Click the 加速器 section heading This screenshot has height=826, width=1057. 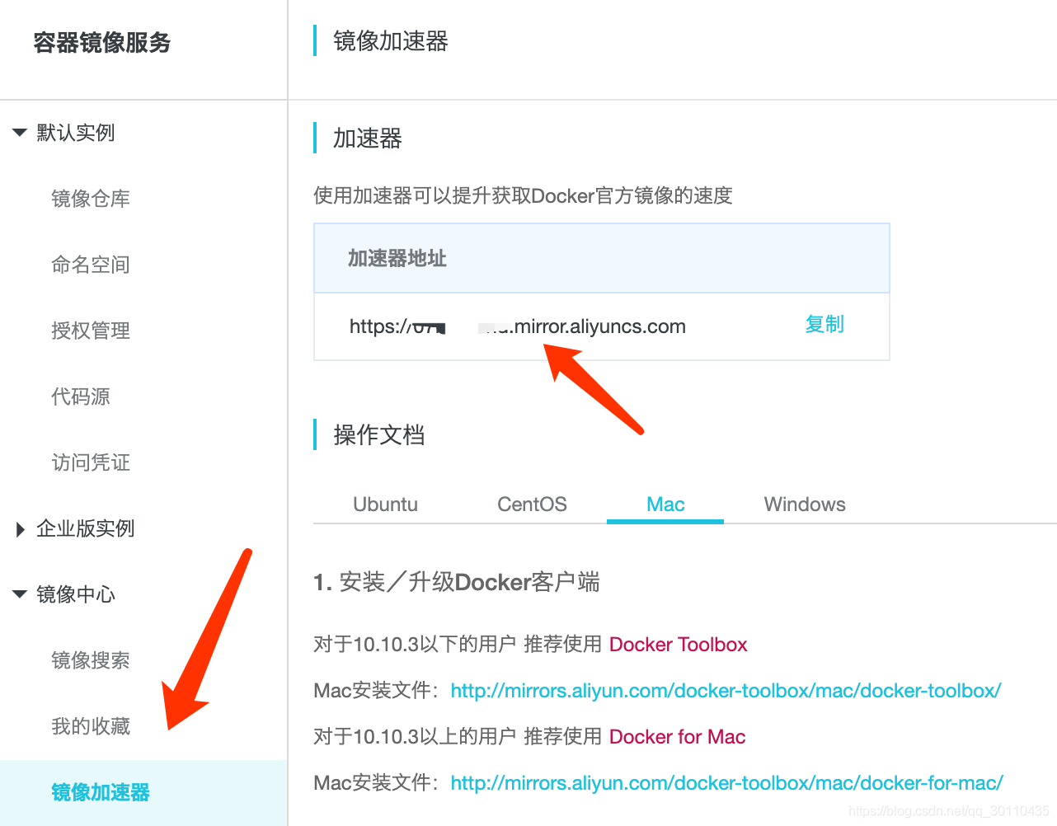click(x=368, y=138)
